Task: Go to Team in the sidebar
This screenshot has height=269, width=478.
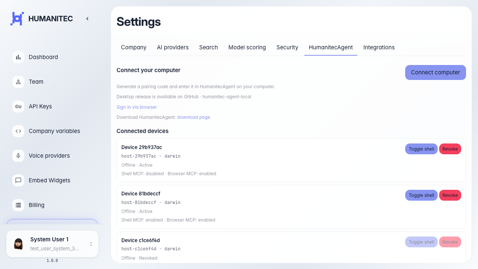Action: pyautogui.click(x=52, y=82)
